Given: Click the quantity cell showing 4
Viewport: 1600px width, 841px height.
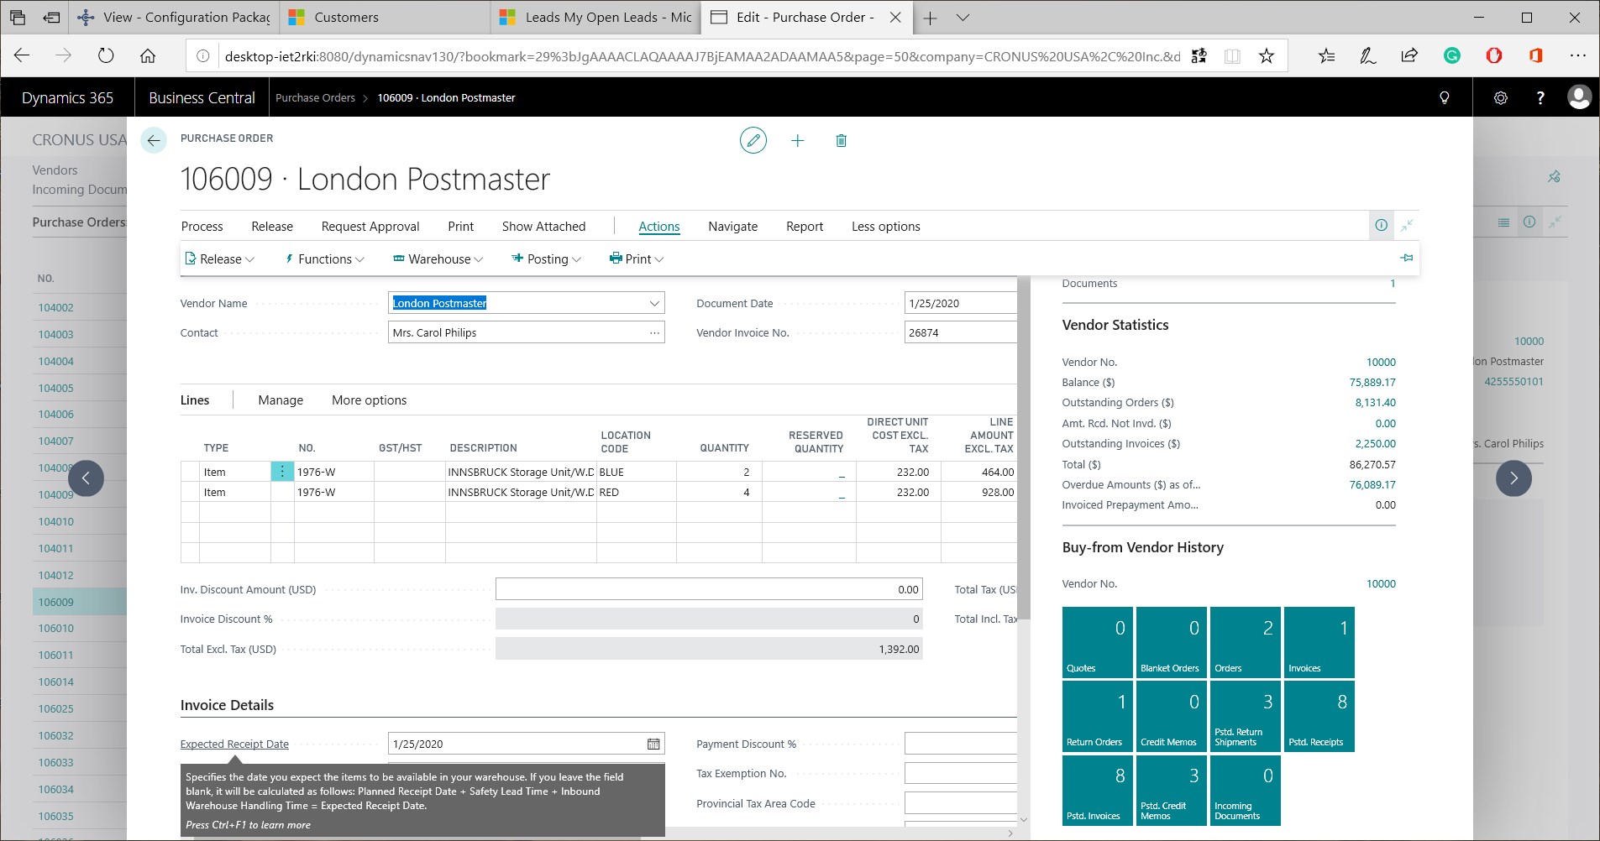Looking at the screenshot, I should (x=719, y=493).
